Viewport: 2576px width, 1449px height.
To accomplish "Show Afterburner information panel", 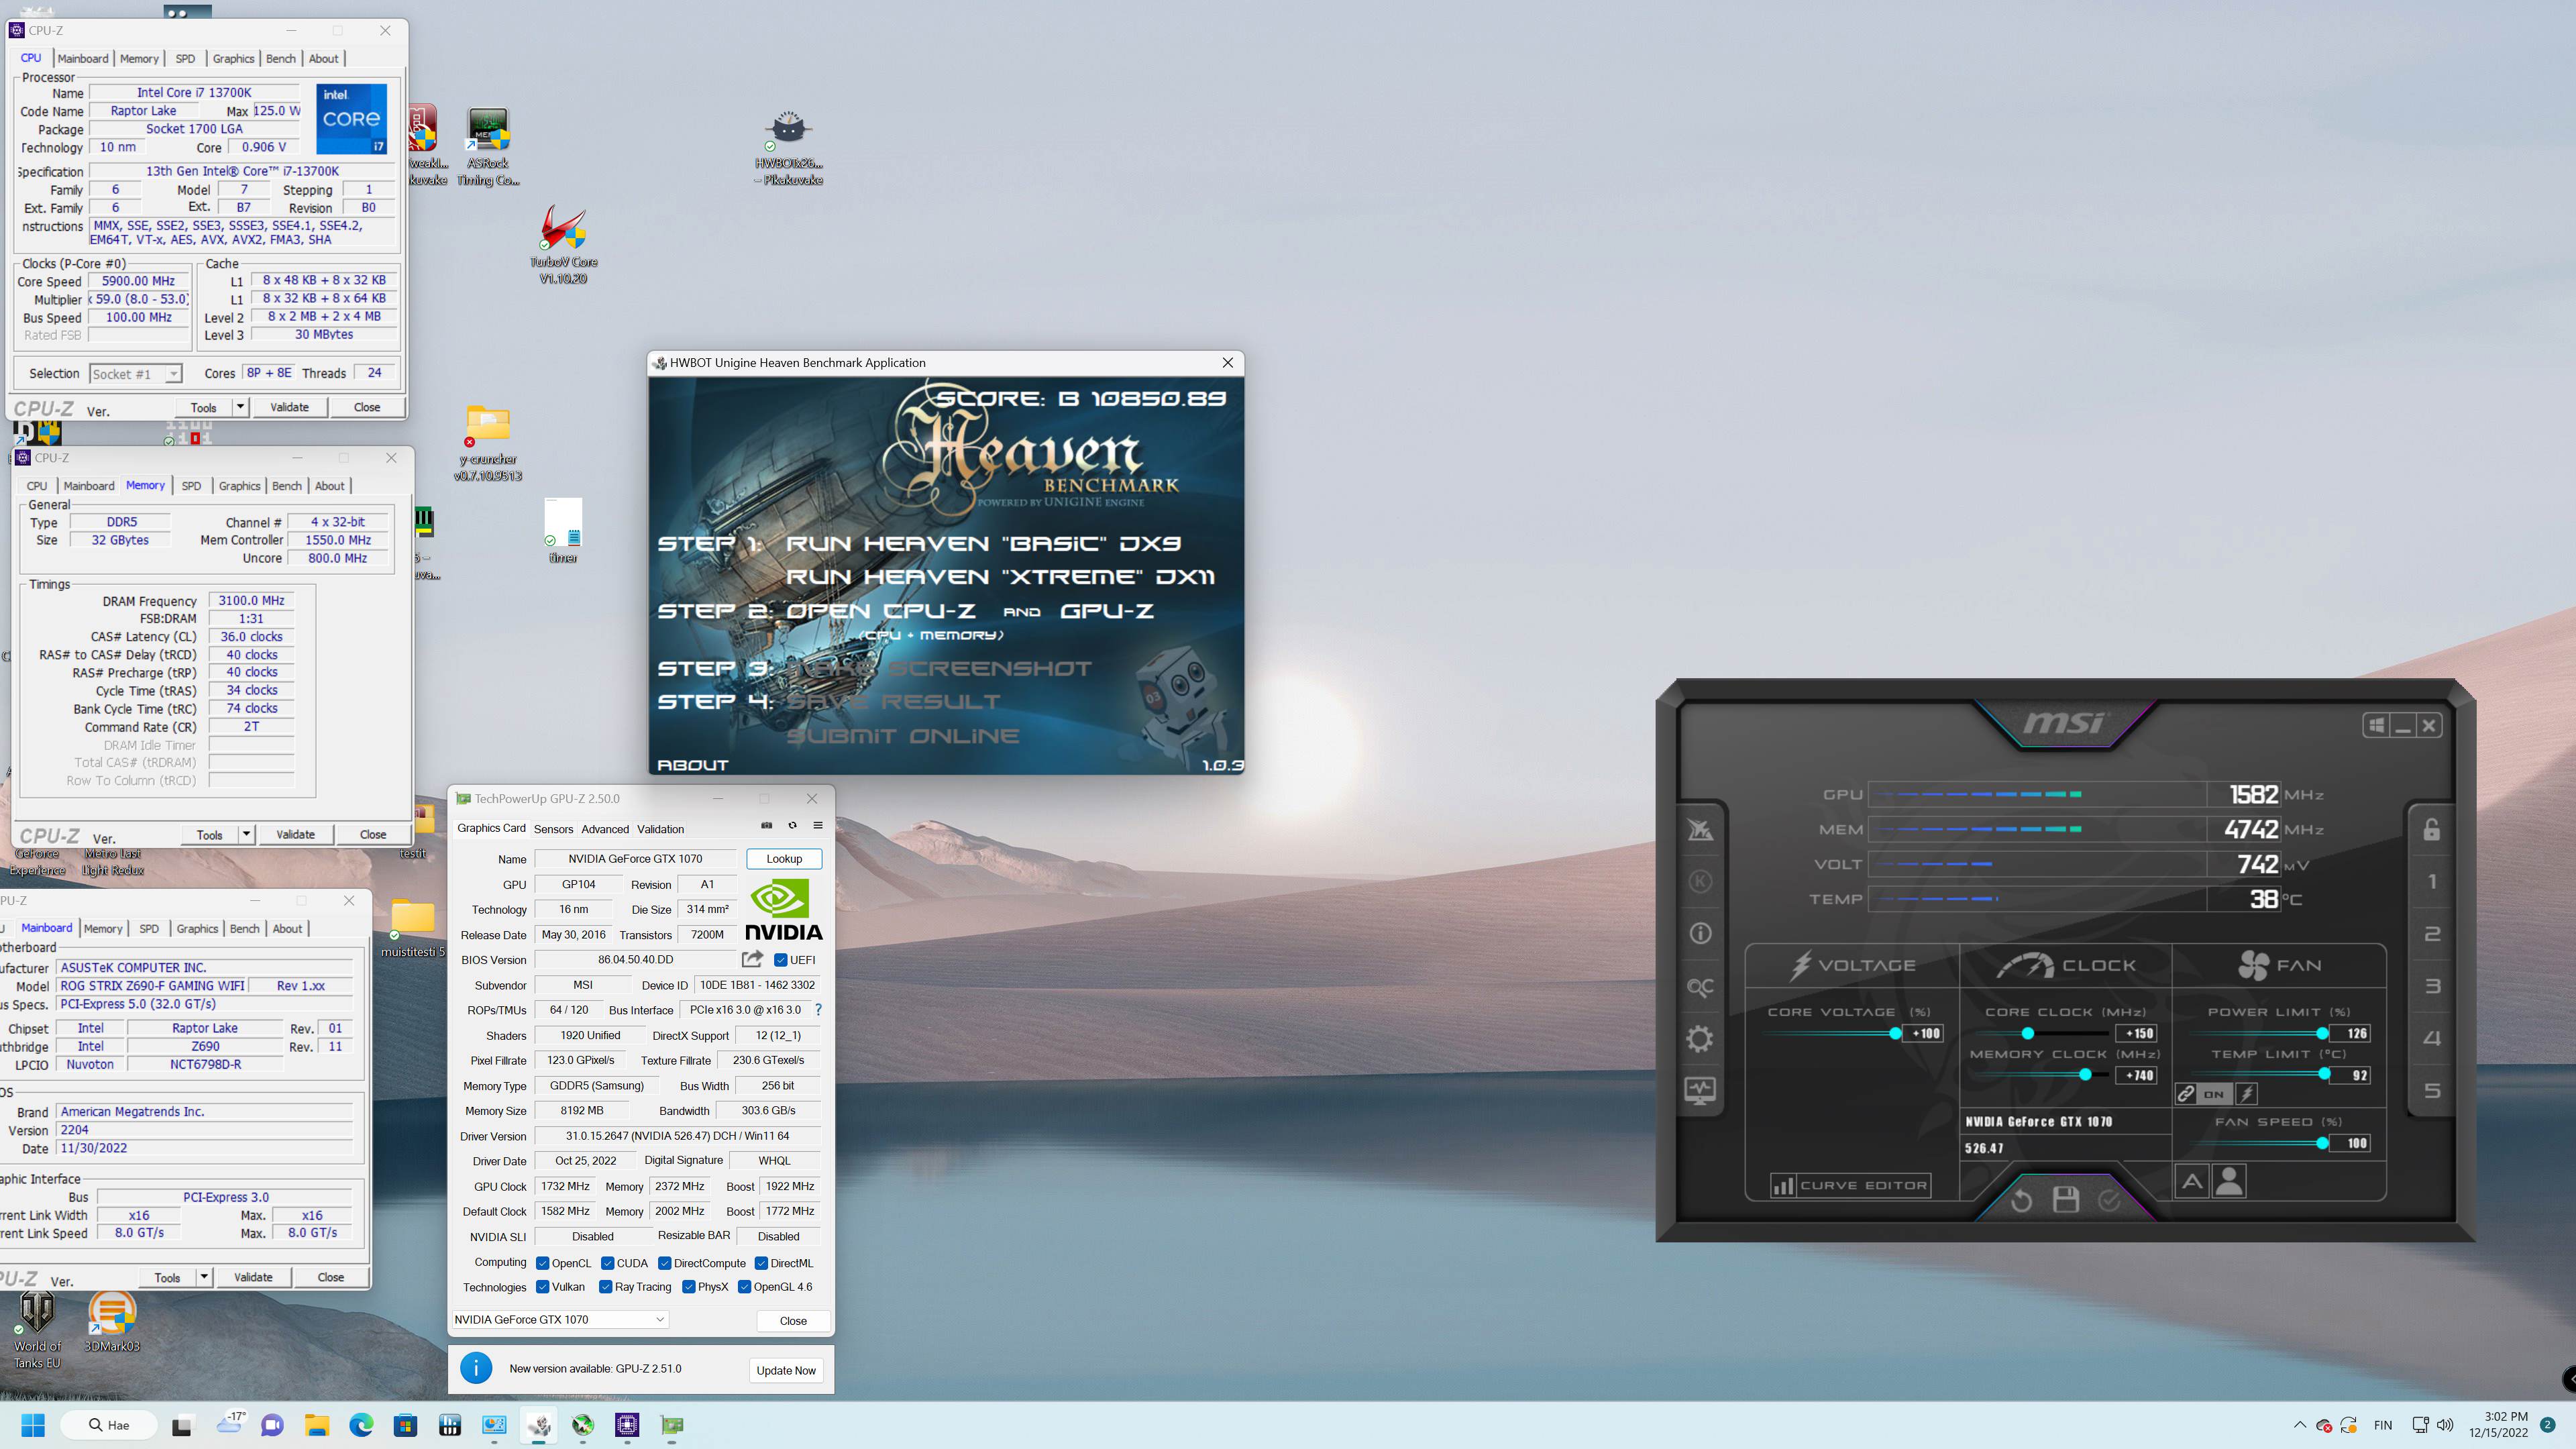I will pyautogui.click(x=1700, y=933).
